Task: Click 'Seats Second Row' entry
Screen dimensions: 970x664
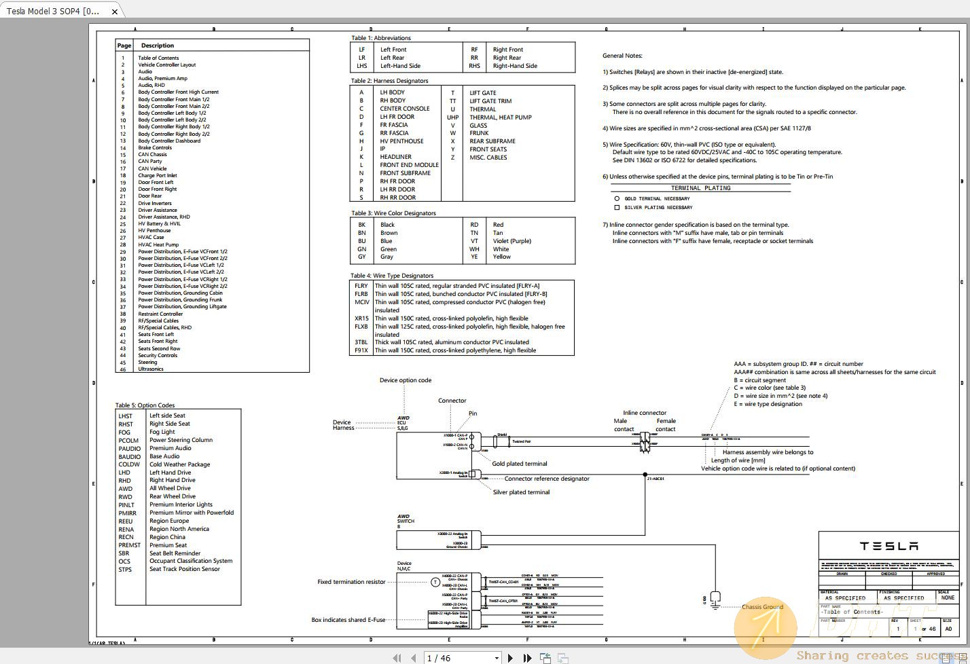Action: tap(159, 348)
